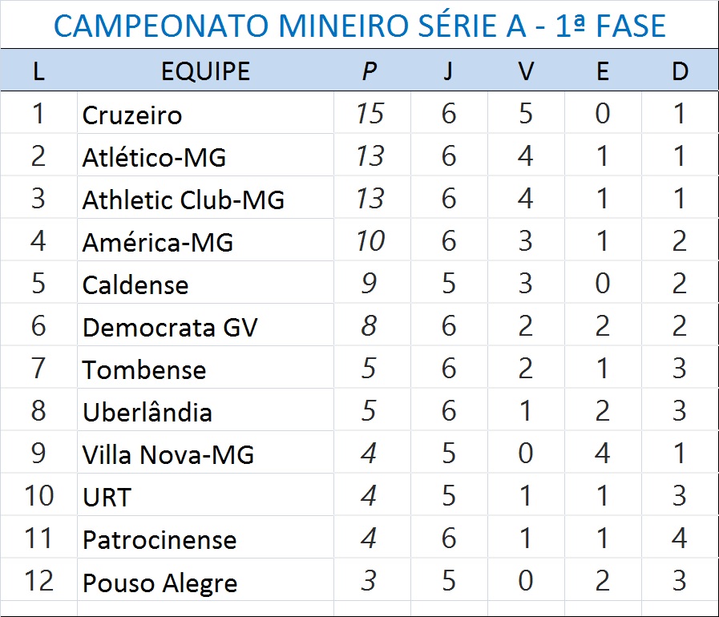The width and height of the screenshot is (719, 617).
Task: Select the E column header
Action: 603,71
